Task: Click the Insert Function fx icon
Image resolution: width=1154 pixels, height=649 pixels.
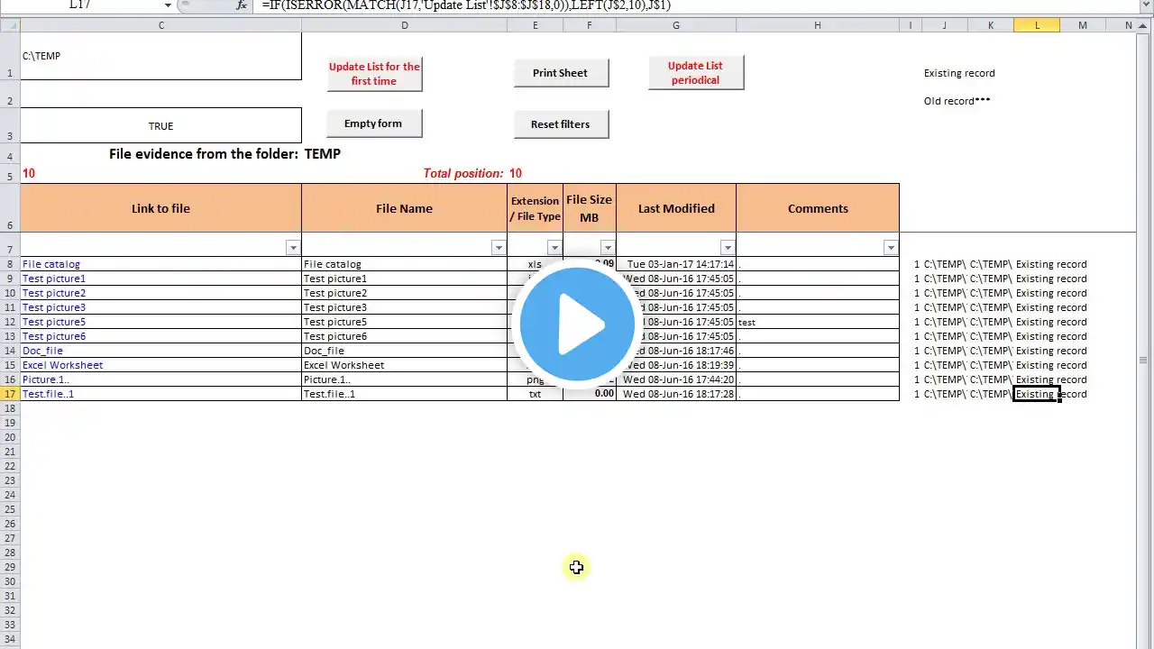Action: pos(242,5)
